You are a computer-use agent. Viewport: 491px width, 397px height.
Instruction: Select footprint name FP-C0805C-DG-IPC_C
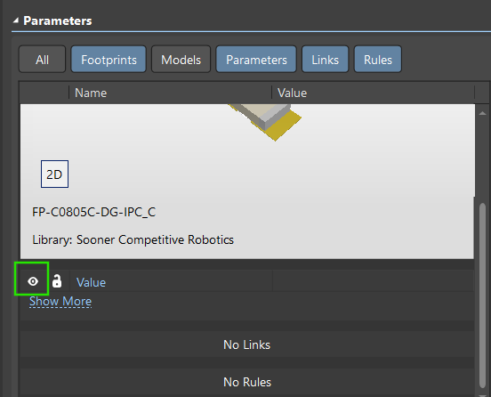94,212
